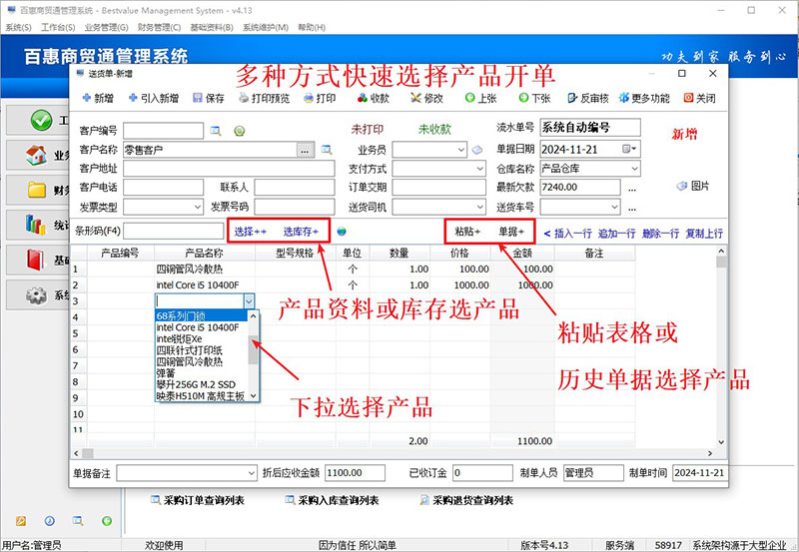
Task: Open 系统维护(M) menu
Action: click(266, 28)
